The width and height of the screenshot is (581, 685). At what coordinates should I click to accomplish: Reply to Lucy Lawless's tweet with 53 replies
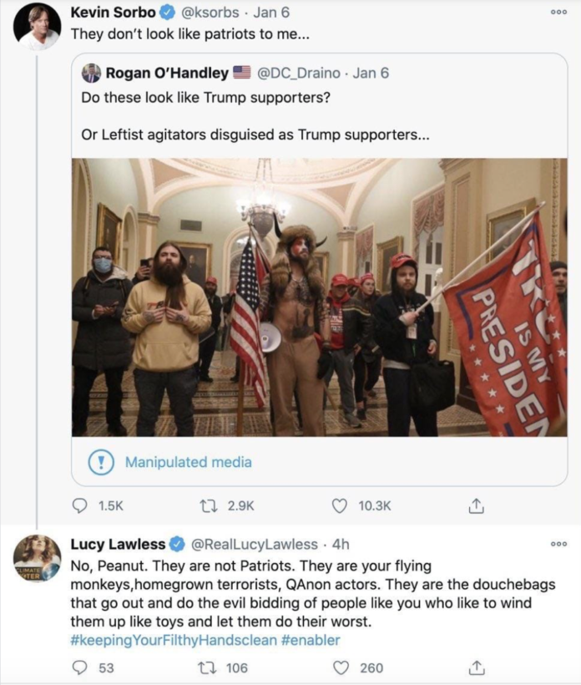pyautogui.click(x=79, y=668)
